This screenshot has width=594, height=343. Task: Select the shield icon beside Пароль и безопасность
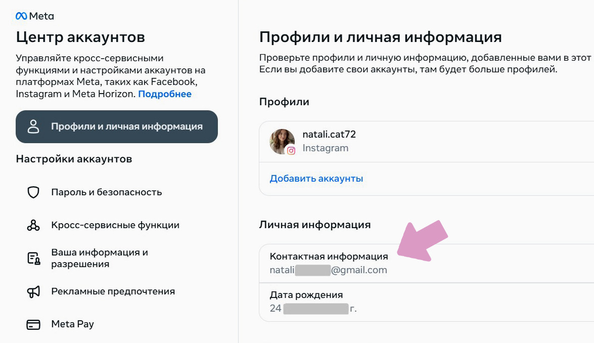(33, 192)
